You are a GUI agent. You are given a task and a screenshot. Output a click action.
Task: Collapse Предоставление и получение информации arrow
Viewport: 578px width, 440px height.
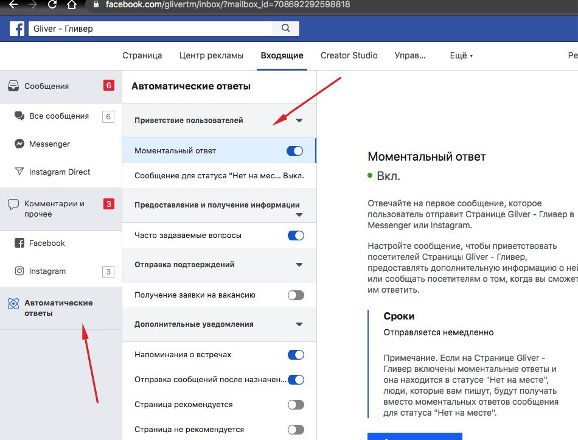[x=299, y=215]
